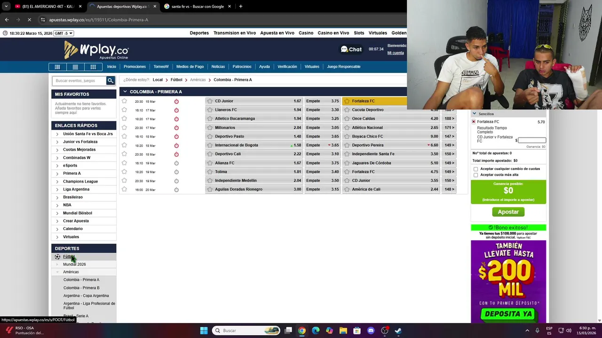The height and width of the screenshot is (338, 602).
Task: Select the three-column layout view icon
Action: (57, 67)
